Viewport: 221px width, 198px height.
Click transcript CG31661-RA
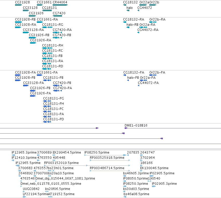(x=48, y=19)
